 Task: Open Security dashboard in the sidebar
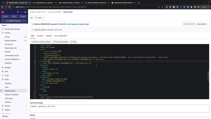tap(14, 59)
